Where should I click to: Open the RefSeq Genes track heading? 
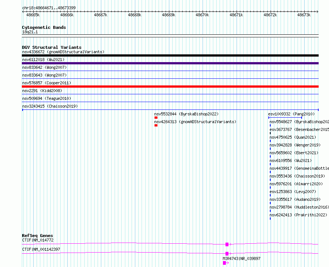[37, 236]
